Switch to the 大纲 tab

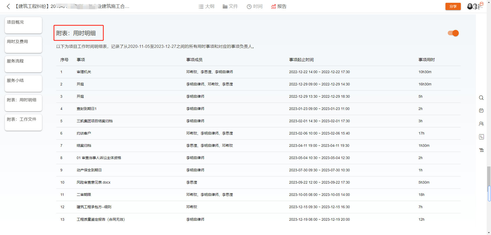click(206, 6)
